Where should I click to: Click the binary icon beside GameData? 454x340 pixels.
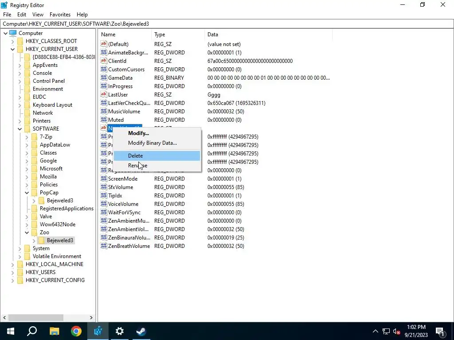104,77
